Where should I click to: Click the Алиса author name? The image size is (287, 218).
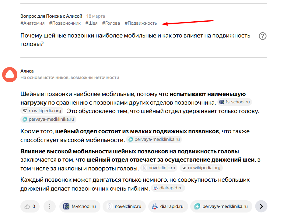27,71
